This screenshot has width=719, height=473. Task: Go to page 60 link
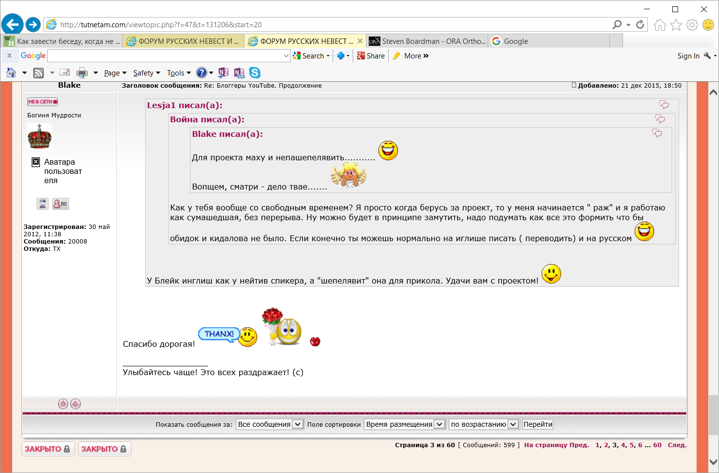tap(657, 445)
